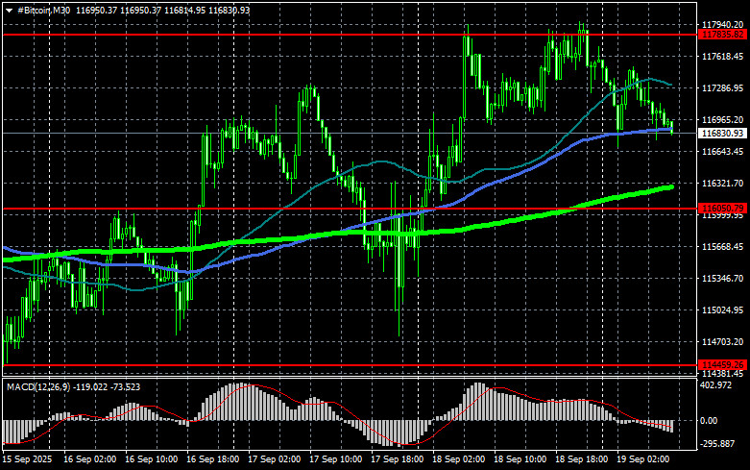Viewport: 750px width, 470px height.
Task: Click the 117940.20 price scale value
Action: click(723, 24)
